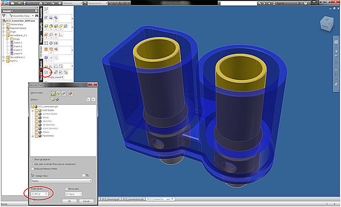Expand the Relationships folder
This screenshot has height=207, width=341.
tap(3, 24)
